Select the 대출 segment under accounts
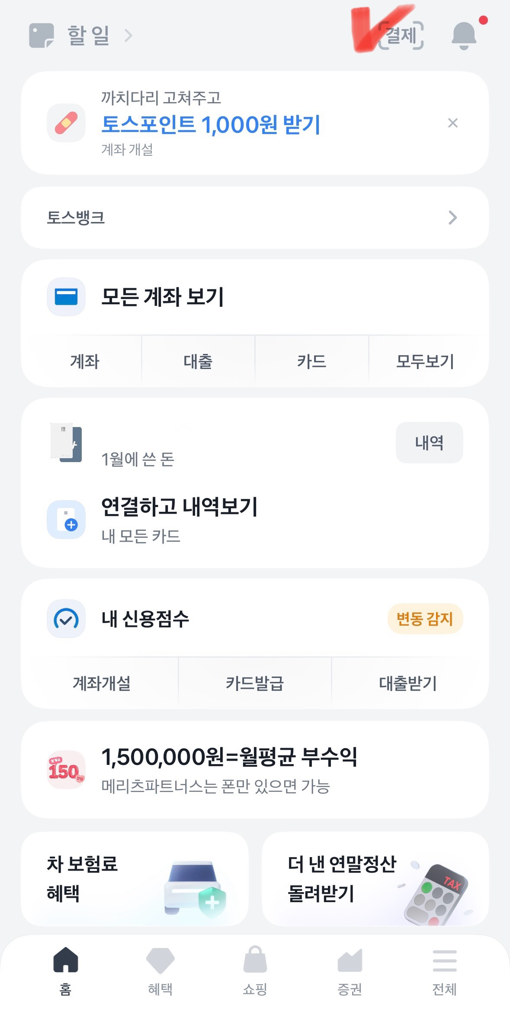 [198, 361]
